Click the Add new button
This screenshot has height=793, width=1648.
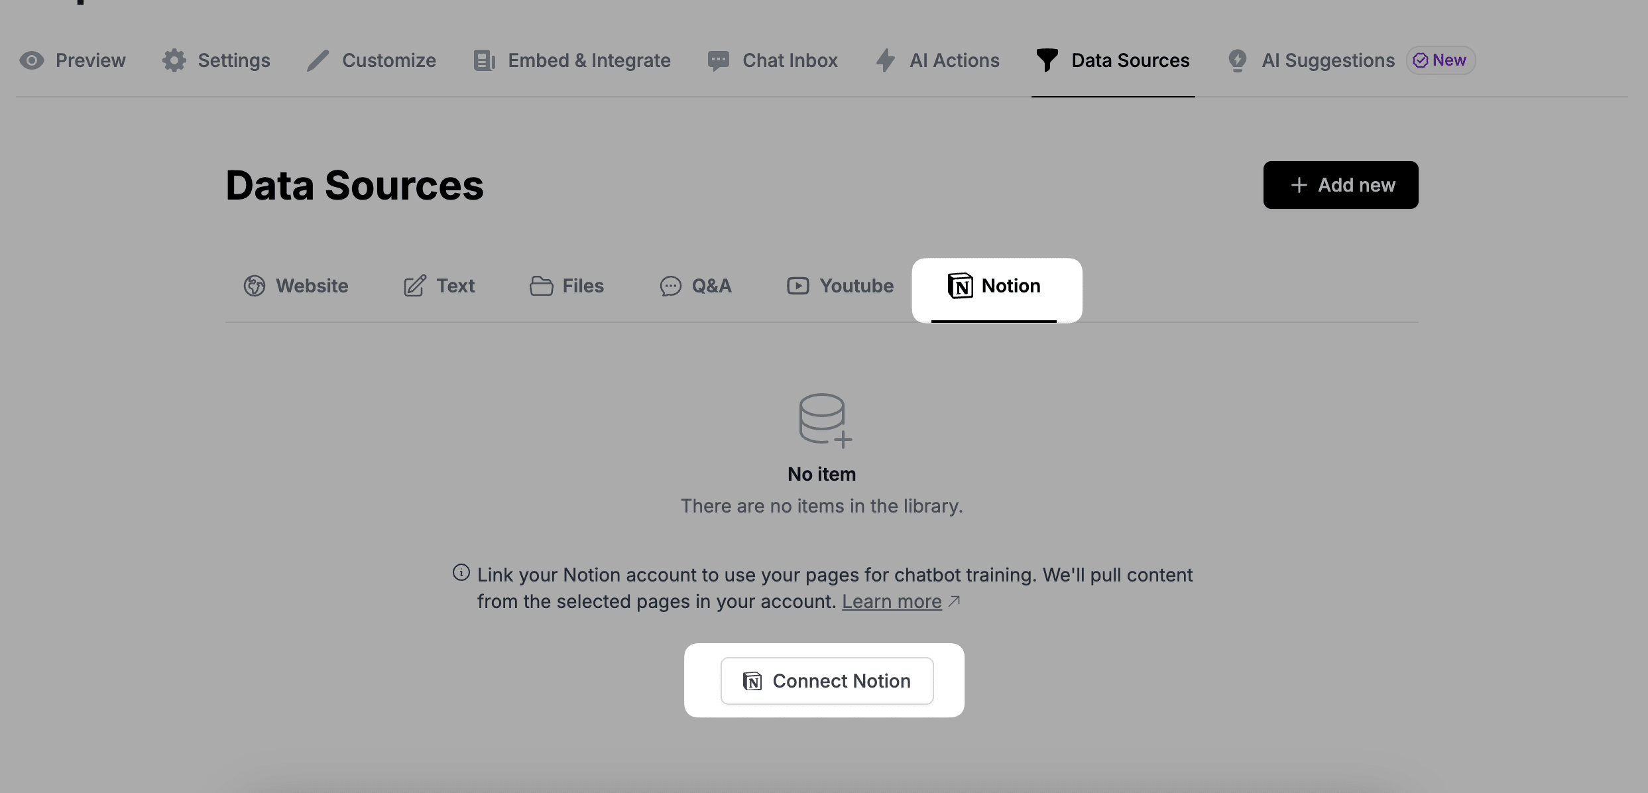pos(1340,185)
